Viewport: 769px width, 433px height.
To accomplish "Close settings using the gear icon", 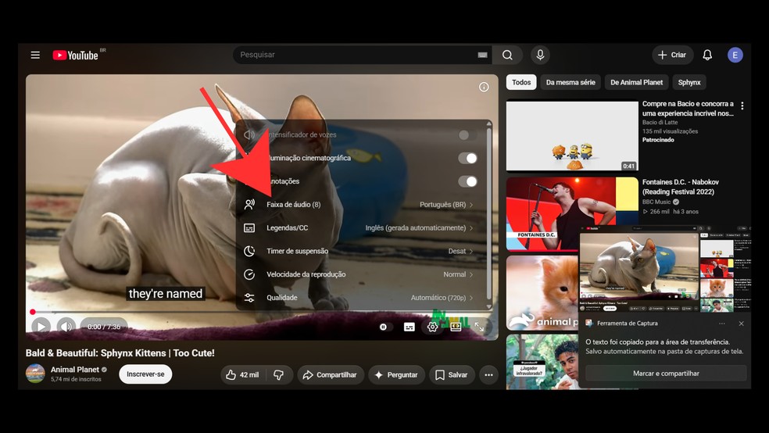I will (432, 327).
